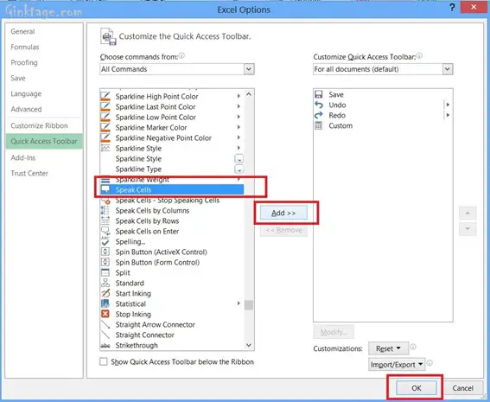Click the Strikethrough abc icon
The width and height of the screenshot is (490, 402).
(x=105, y=346)
